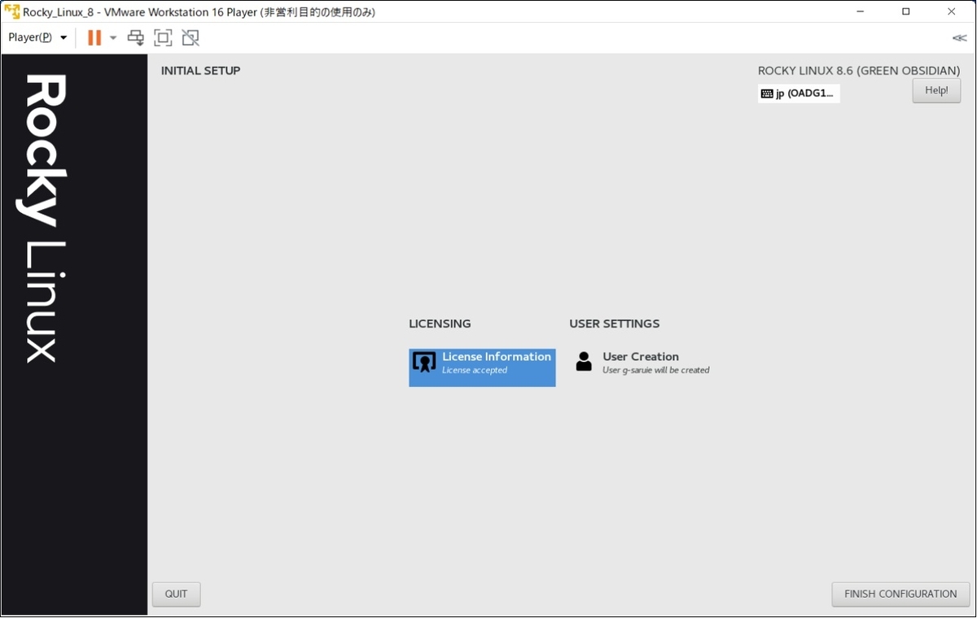Open the suspend options dropdown arrow

tap(112, 37)
